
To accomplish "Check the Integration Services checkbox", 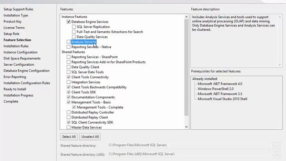I will pos(68,82).
